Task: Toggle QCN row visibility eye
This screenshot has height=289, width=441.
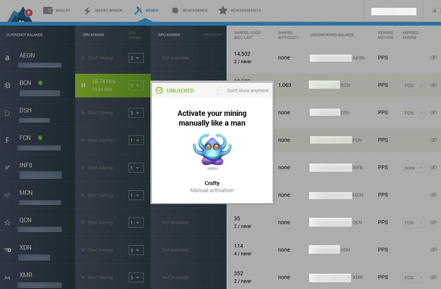Action: pyautogui.click(x=434, y=222)
